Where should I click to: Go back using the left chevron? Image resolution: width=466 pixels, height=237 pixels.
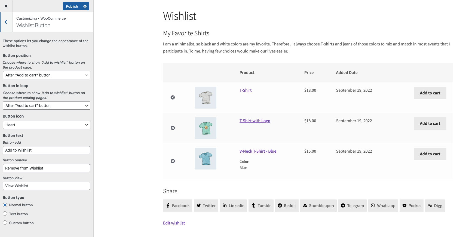point(6,22)
